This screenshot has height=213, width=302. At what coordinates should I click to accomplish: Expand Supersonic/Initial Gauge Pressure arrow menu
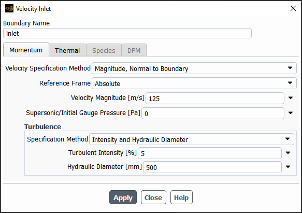[x=291, y=113]
